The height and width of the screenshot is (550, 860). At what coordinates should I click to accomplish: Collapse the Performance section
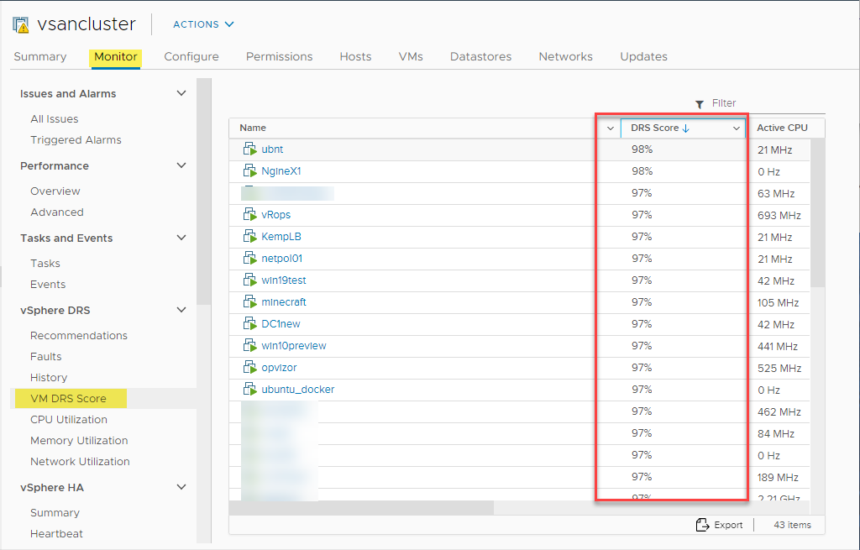pyautogui.click(x=181, y=165)
